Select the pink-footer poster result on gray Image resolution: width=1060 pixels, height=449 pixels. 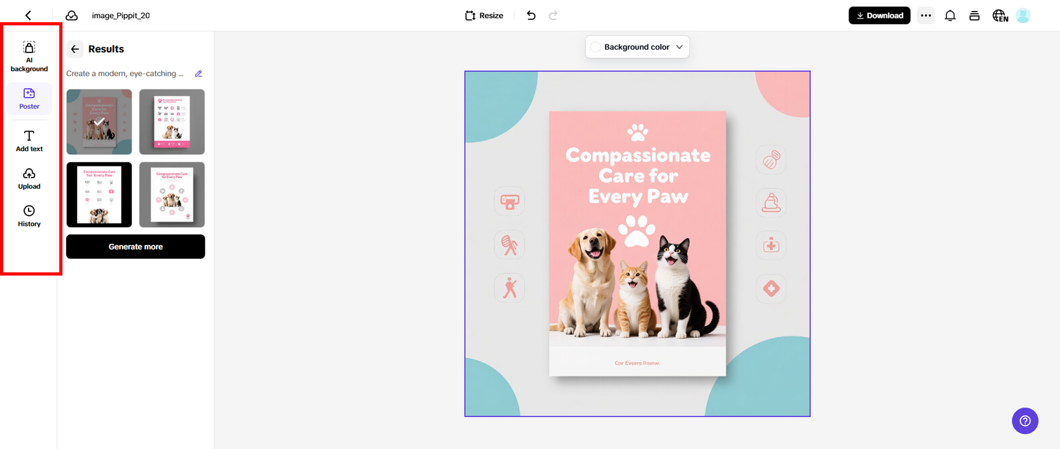(x=172, y=122)
